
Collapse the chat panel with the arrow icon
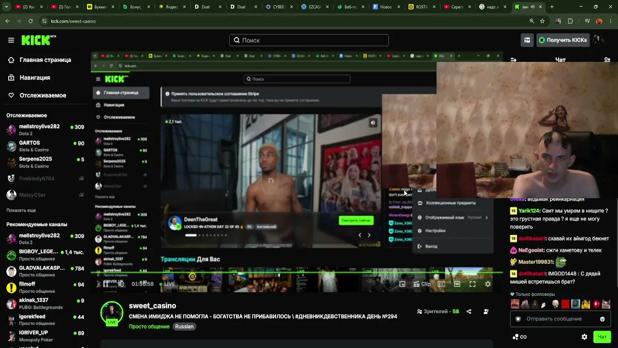pos(513,60)
